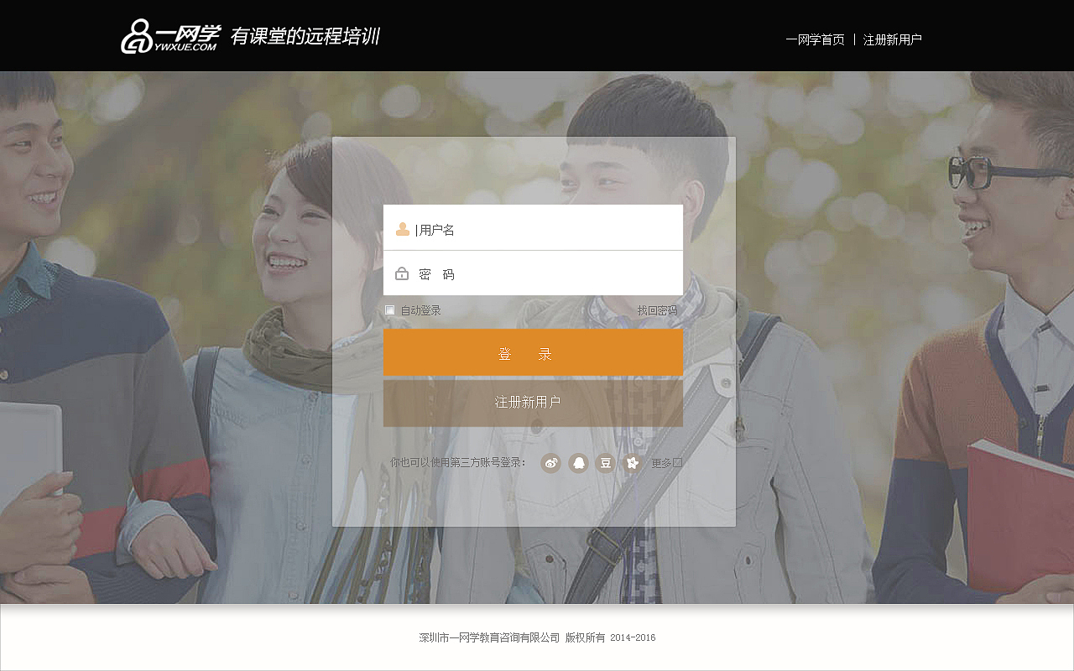This screenshot has height=671, width=1074.
Task: Click the padlock icon in the password field
Action: click(401, 273)
